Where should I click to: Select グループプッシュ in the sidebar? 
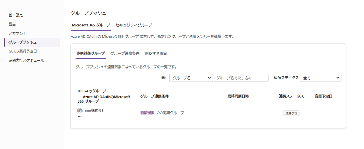click(23, 42)
